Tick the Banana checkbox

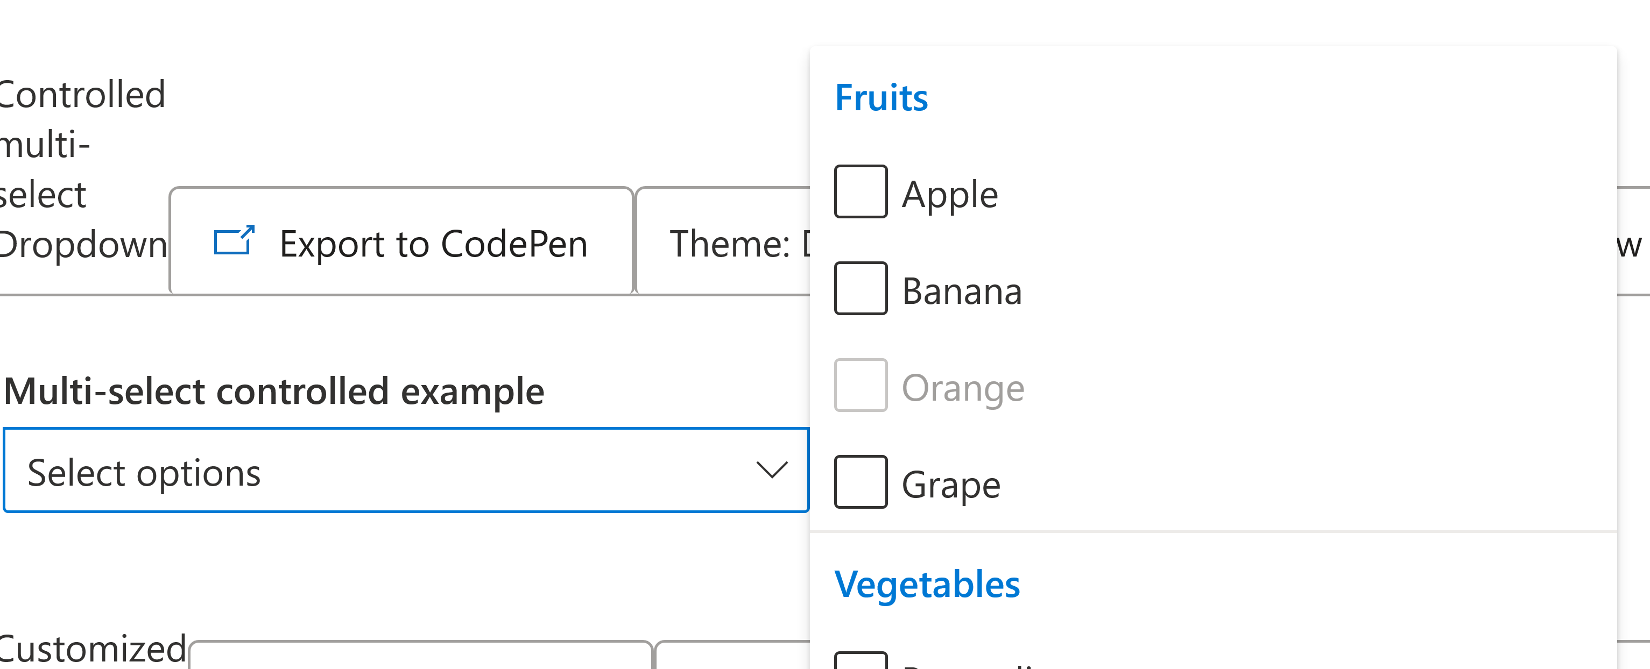tap(860, 289)
